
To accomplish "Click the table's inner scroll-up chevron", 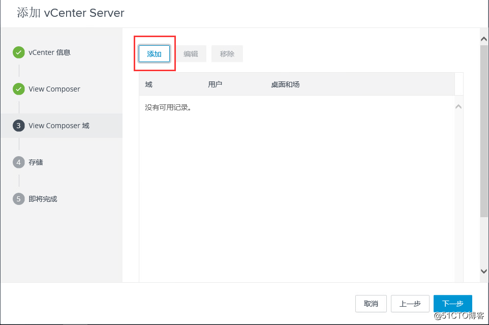I will 459,107.
